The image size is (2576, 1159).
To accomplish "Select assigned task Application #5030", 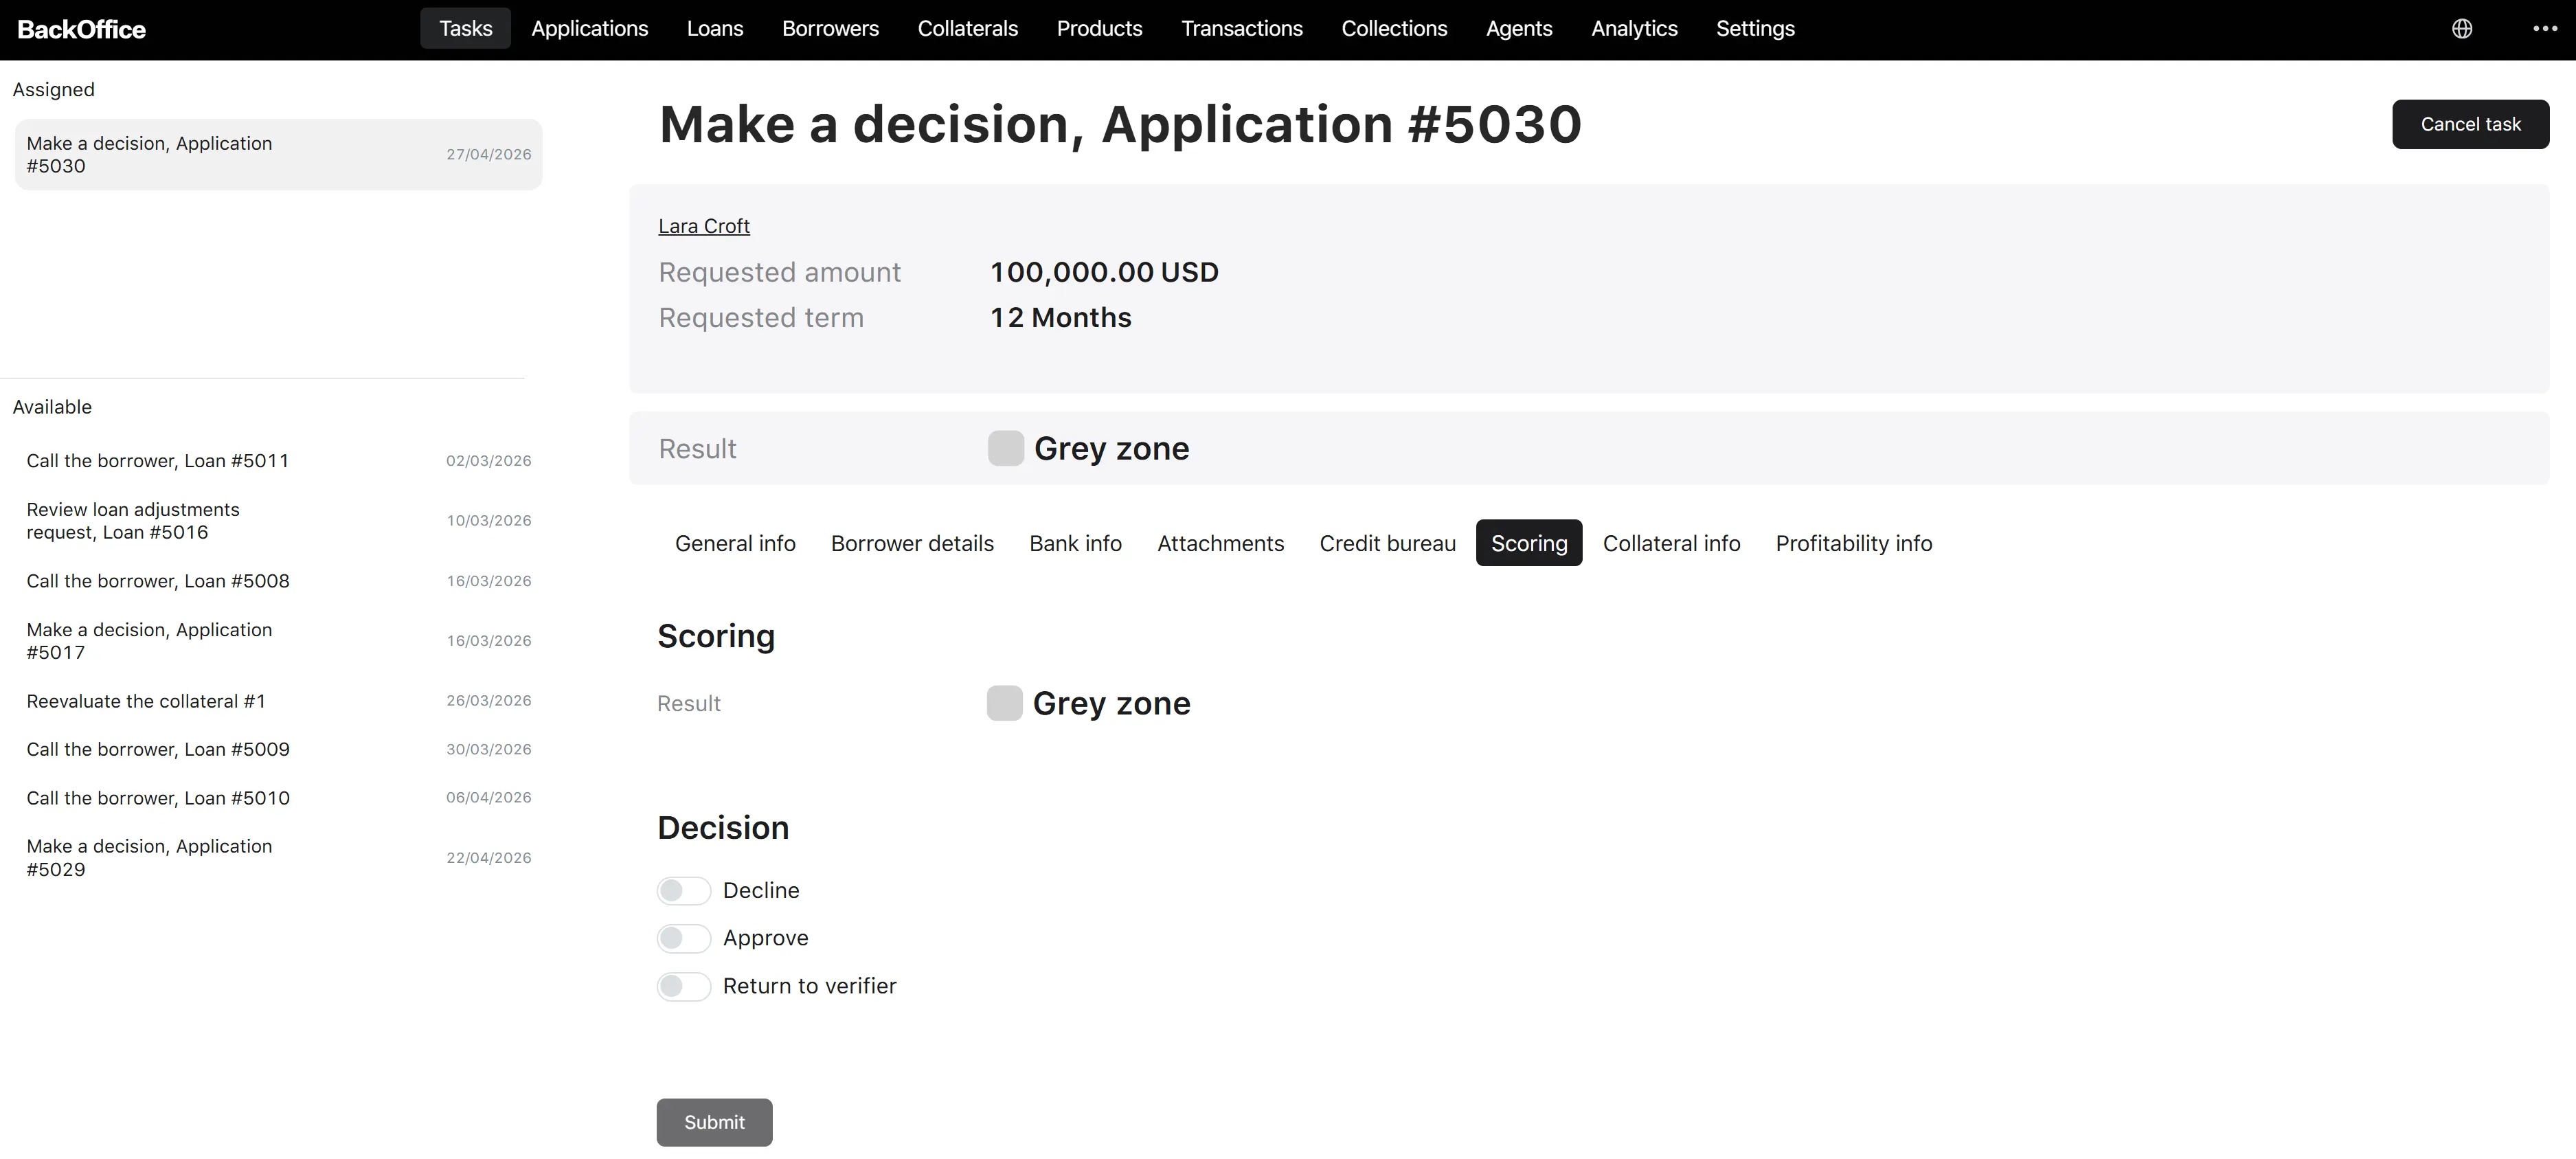I will [278, 155].
